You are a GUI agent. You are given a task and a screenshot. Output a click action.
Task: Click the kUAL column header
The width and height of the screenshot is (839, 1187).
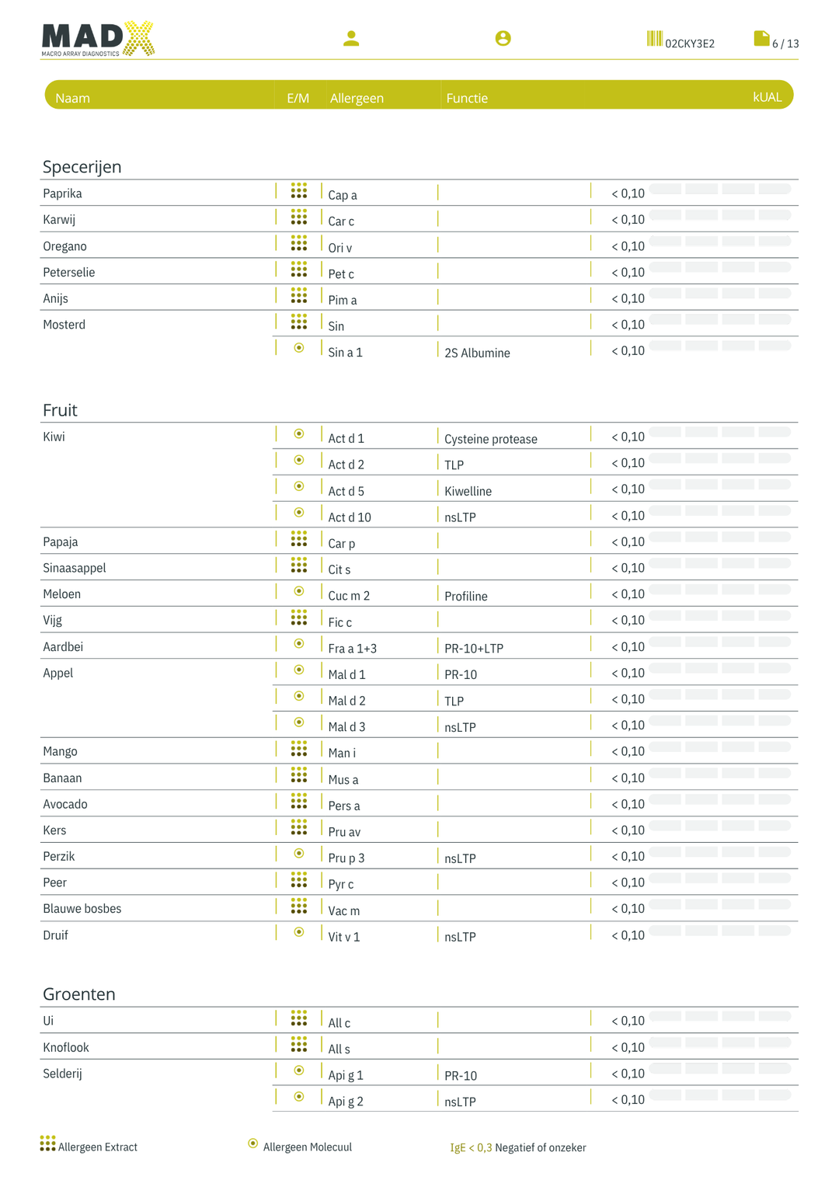(x=767, y=97)
